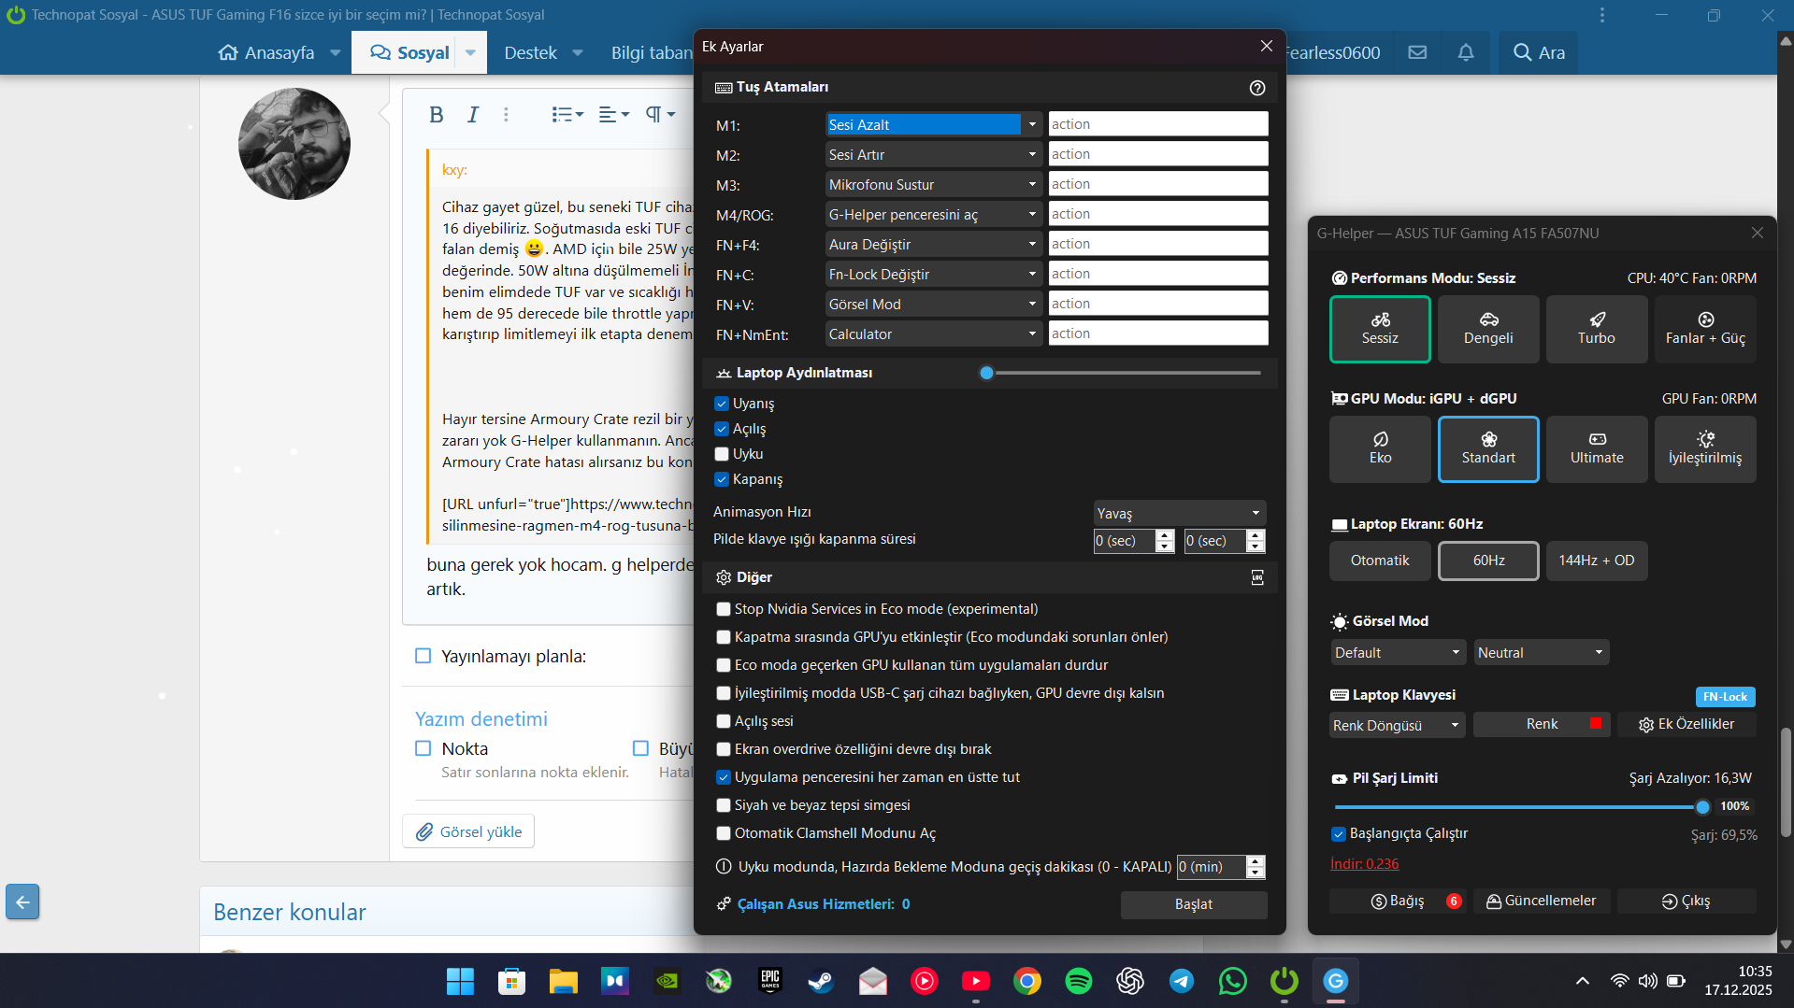Open WhatsApp from the taskbar

[1232, 981]
